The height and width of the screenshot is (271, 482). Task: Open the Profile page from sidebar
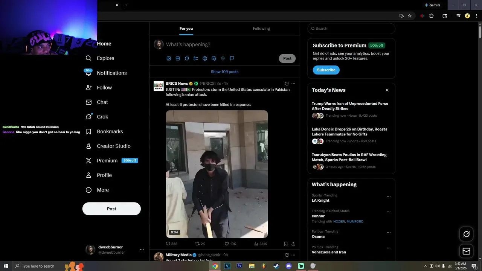click(99, 175)
